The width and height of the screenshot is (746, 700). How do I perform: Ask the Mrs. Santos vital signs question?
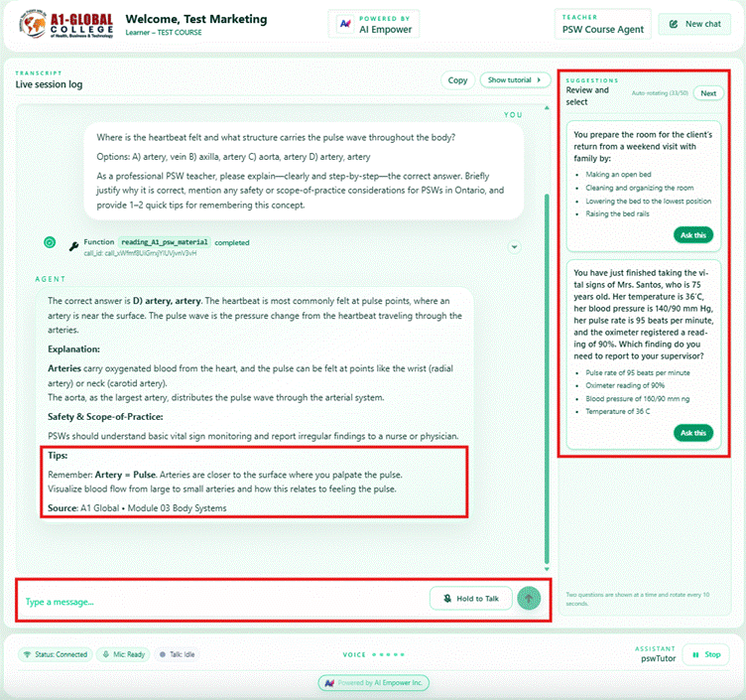(x=693, y=433)
